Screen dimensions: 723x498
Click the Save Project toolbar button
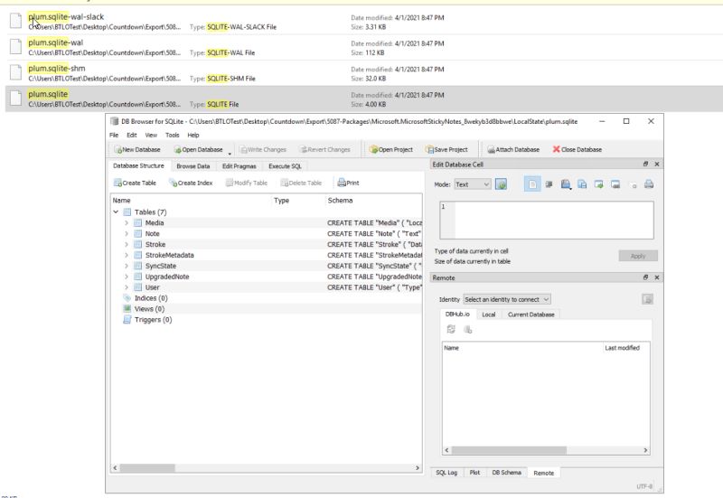tap(446, 149)
